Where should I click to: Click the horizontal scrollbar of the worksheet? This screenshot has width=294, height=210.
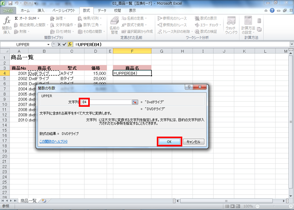(226, 201)
